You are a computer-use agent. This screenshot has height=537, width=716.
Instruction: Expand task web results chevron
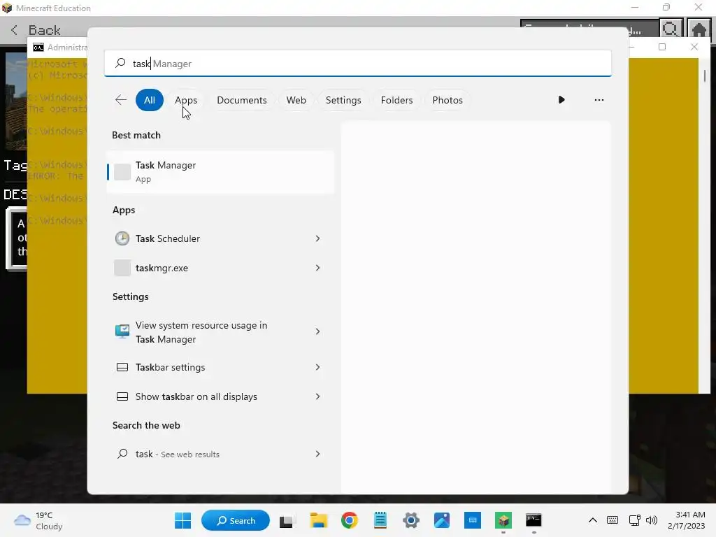pyautogui.click(x=317, y=454)
